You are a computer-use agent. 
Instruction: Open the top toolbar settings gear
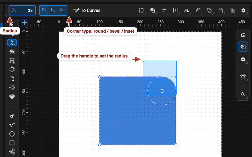coord(243,10)
